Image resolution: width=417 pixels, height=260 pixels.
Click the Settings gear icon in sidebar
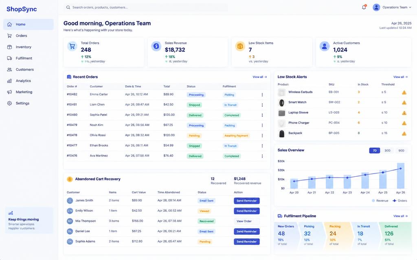(10, 103)
